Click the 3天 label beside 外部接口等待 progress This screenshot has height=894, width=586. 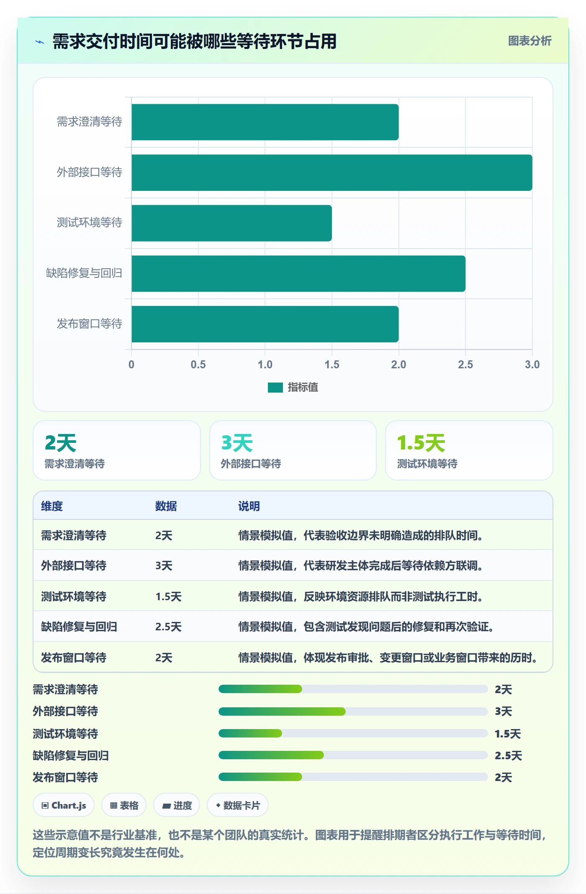click(x=504, y=711)
